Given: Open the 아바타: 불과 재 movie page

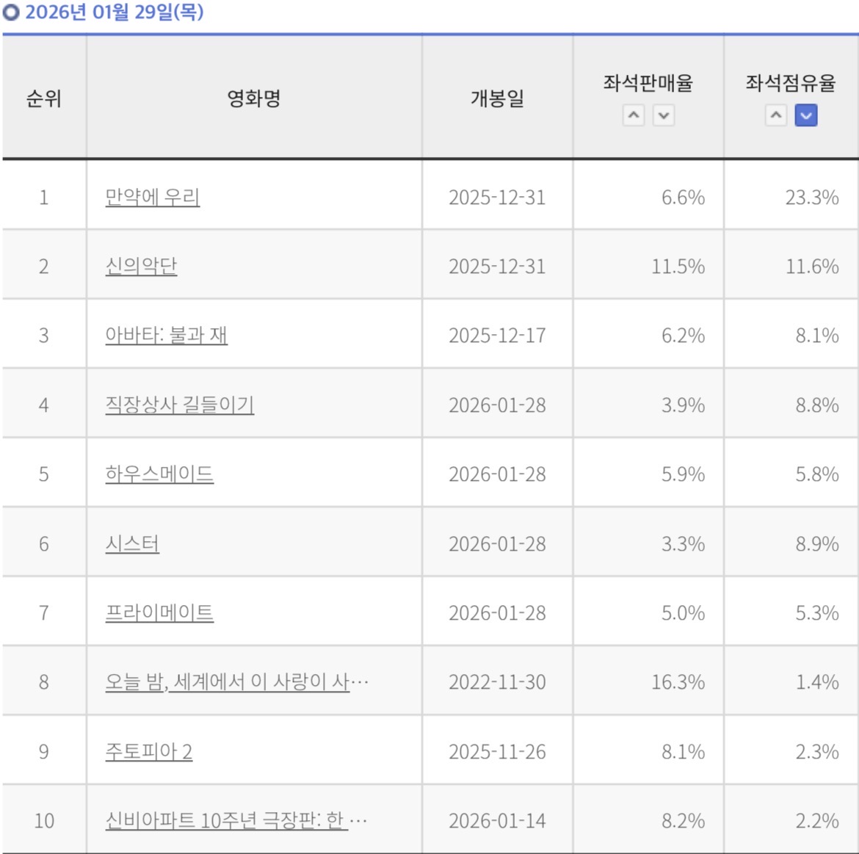Looking at the screenshot, I should [x=166, y=336].
